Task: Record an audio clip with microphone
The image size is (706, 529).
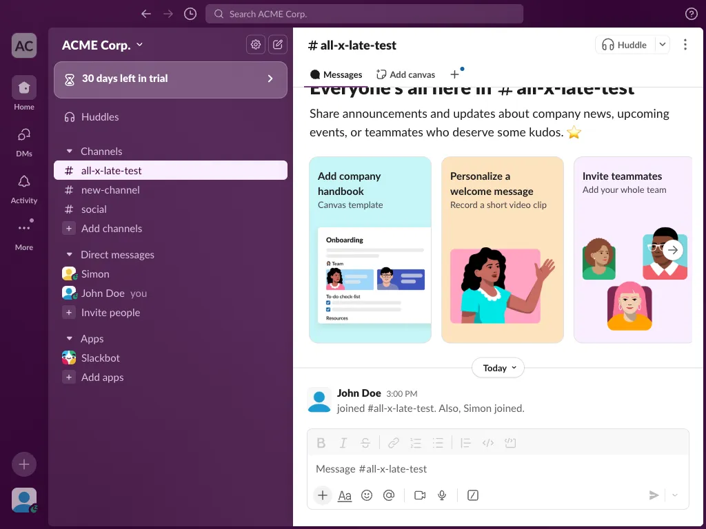Action: click(x=442, y=495)
